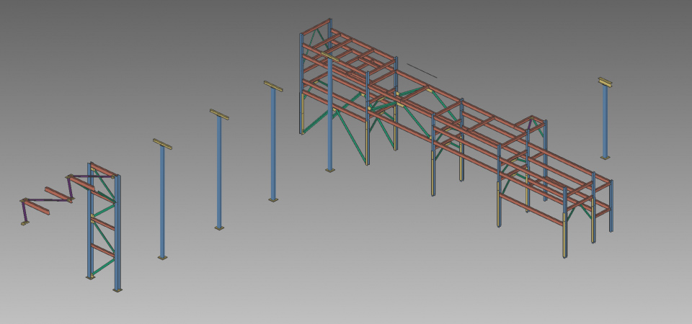This screenshot has height=324, width=692.
Task: Select purple brace near right raised frame
Action: tap(530, 124)
